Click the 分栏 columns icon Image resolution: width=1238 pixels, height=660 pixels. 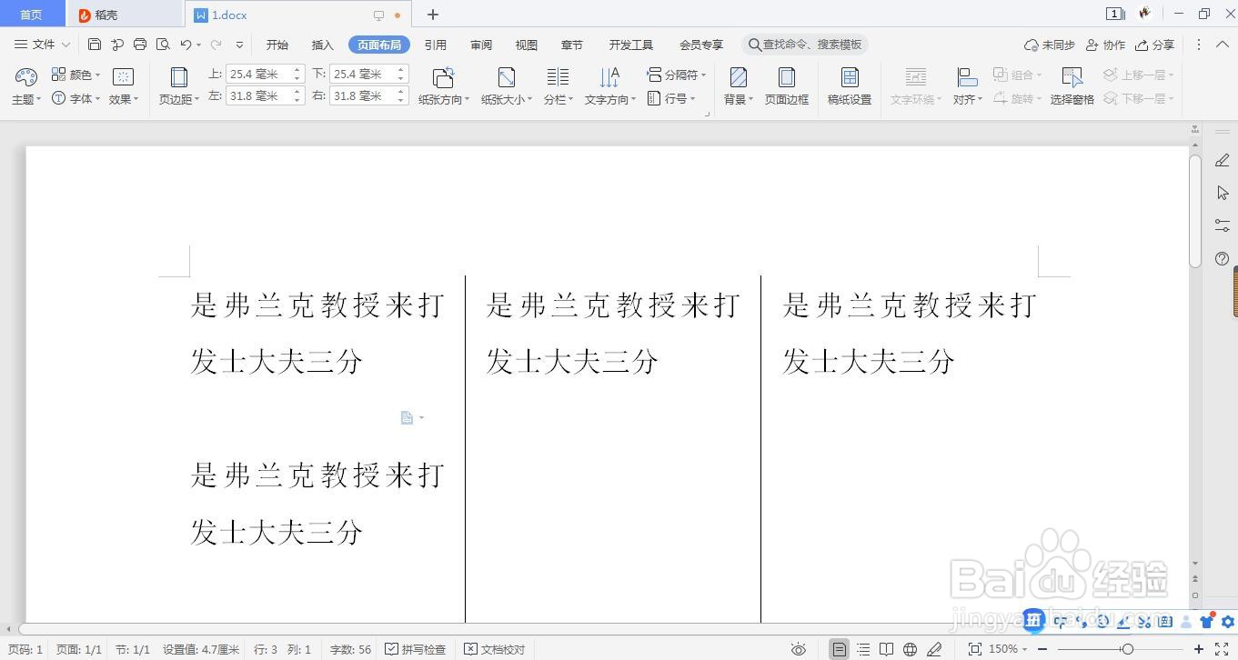[x=558, y=76]
